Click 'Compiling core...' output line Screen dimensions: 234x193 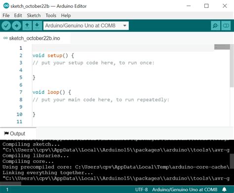pos(28,161)
